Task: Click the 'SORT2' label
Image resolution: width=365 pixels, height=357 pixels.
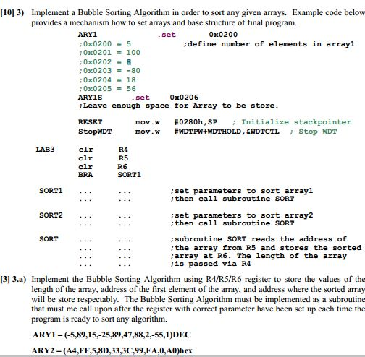Action: point(51,215)
